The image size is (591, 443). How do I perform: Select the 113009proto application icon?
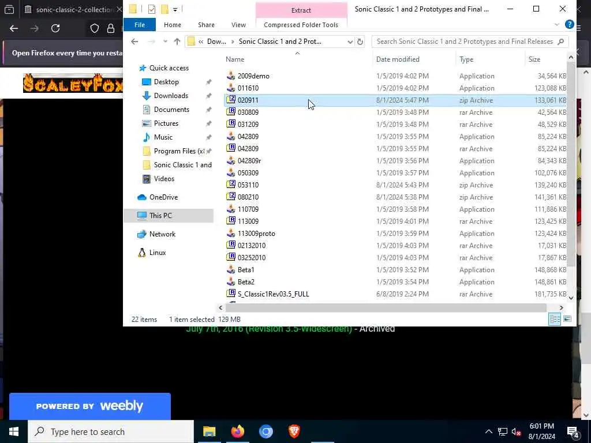tap(231, 233)
